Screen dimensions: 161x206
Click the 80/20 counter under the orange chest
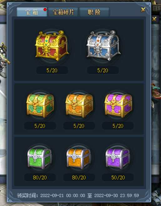[x=79, y=178]
